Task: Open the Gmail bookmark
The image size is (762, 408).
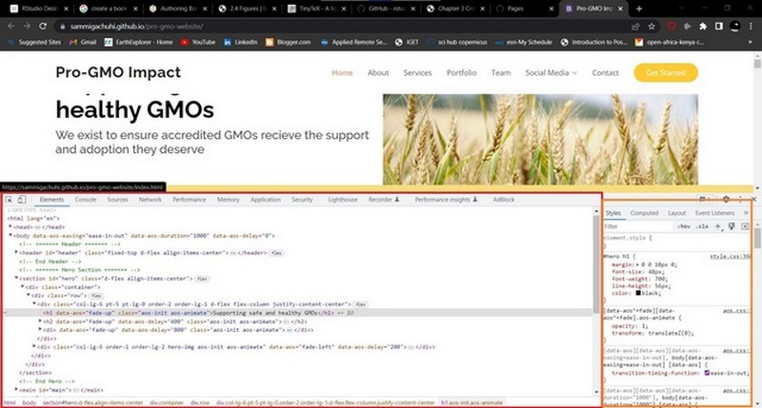Action: pyautogui.click(x=84, y=42)
